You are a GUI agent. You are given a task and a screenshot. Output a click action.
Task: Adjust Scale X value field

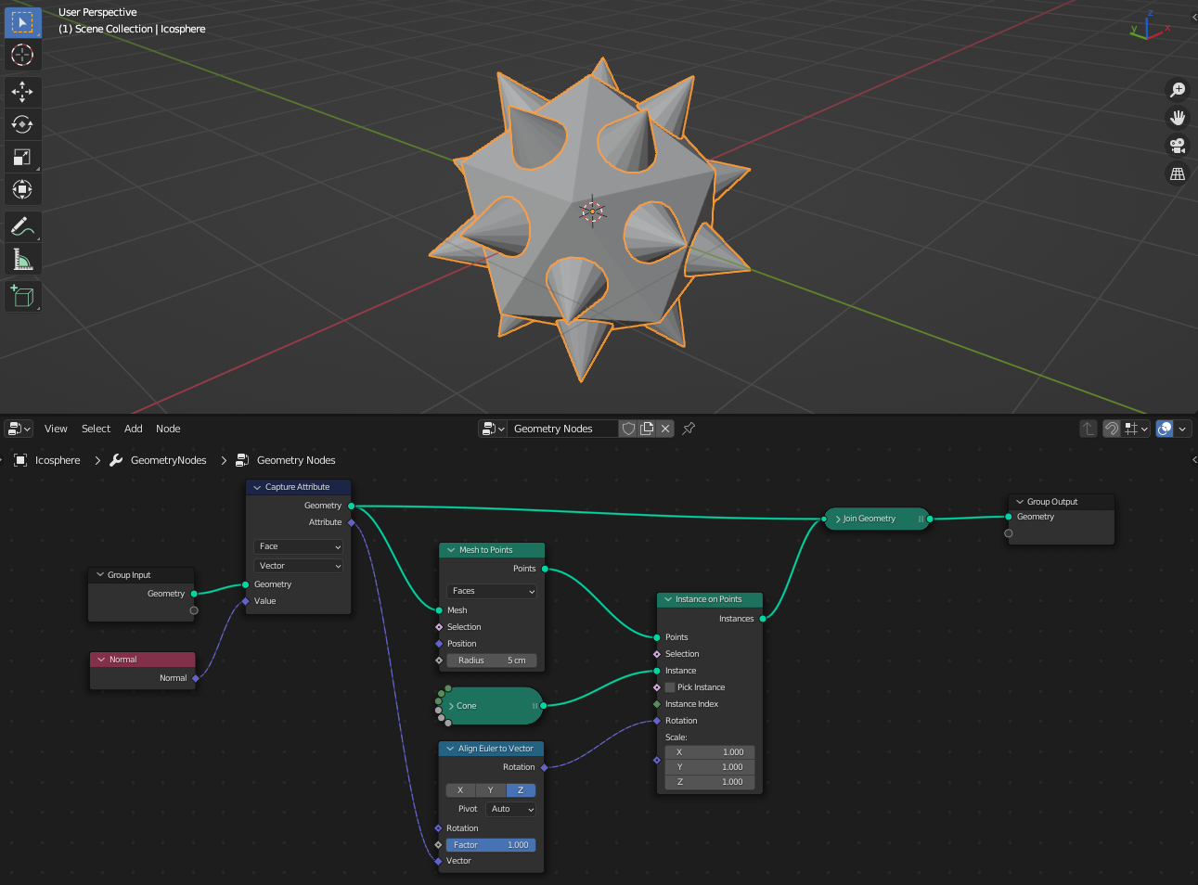click(x=710, y=752)
